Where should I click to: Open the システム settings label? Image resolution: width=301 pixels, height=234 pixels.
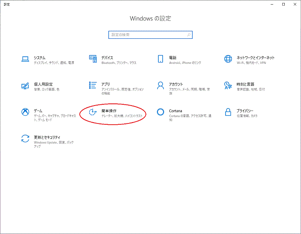pyautogui.click(x=40, y=58)
